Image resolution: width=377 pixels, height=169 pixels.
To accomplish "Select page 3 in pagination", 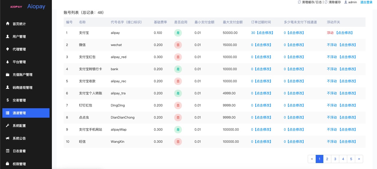I will pyautogui.click(x=335, y=159).
